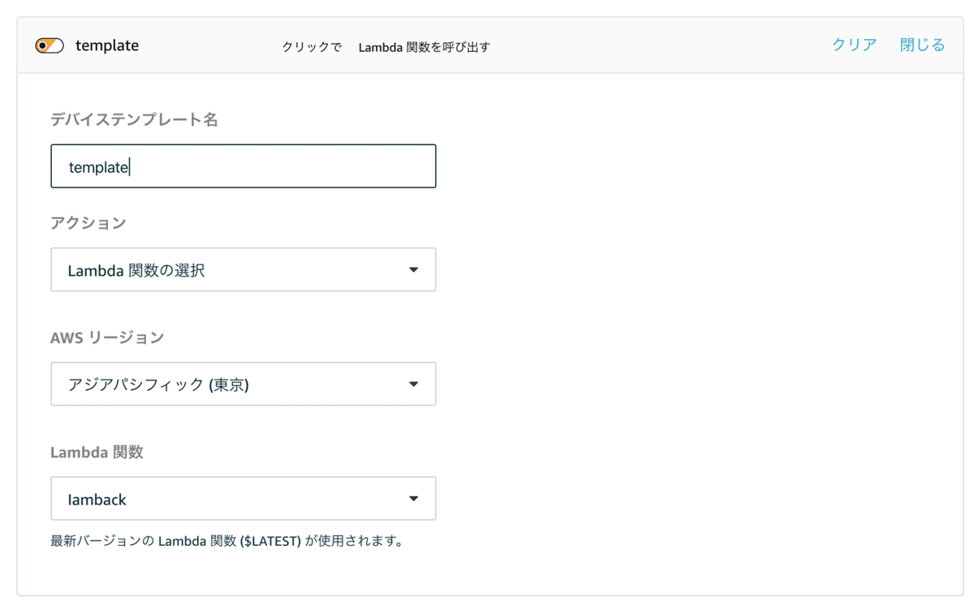Click the Lambda 関数を呼び出す header text
The width and height of the screenshot is (974, 605).
click(425, 47)
